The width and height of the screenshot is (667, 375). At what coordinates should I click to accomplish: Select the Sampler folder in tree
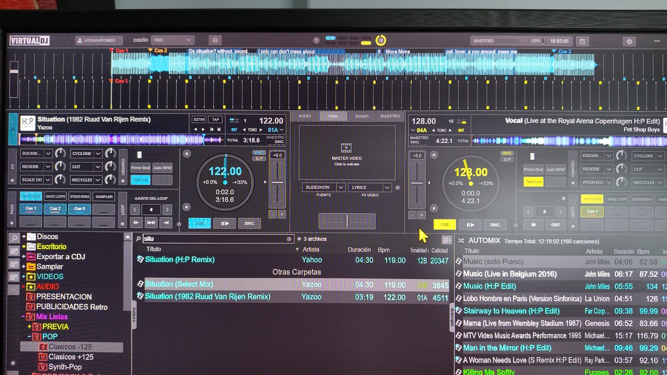point(50,267)
